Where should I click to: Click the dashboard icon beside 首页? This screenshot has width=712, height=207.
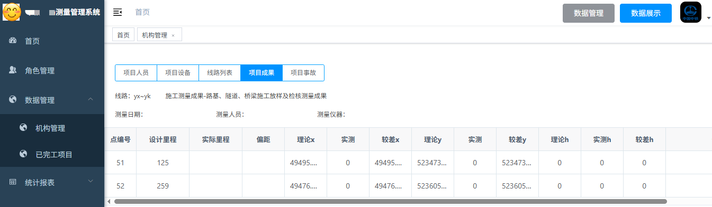tap(13, 41)
